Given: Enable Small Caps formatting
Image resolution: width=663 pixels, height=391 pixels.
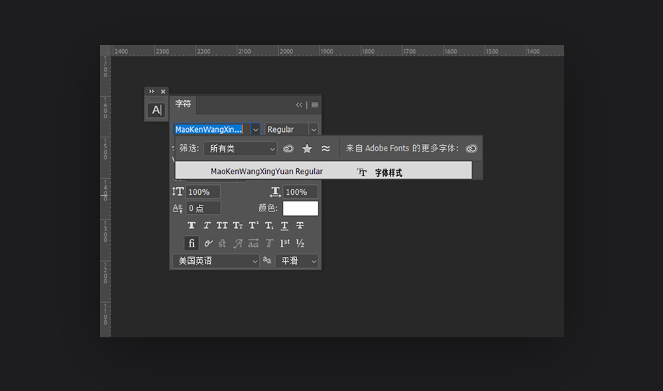Looking at the screenshot, I should pos(238,226).
